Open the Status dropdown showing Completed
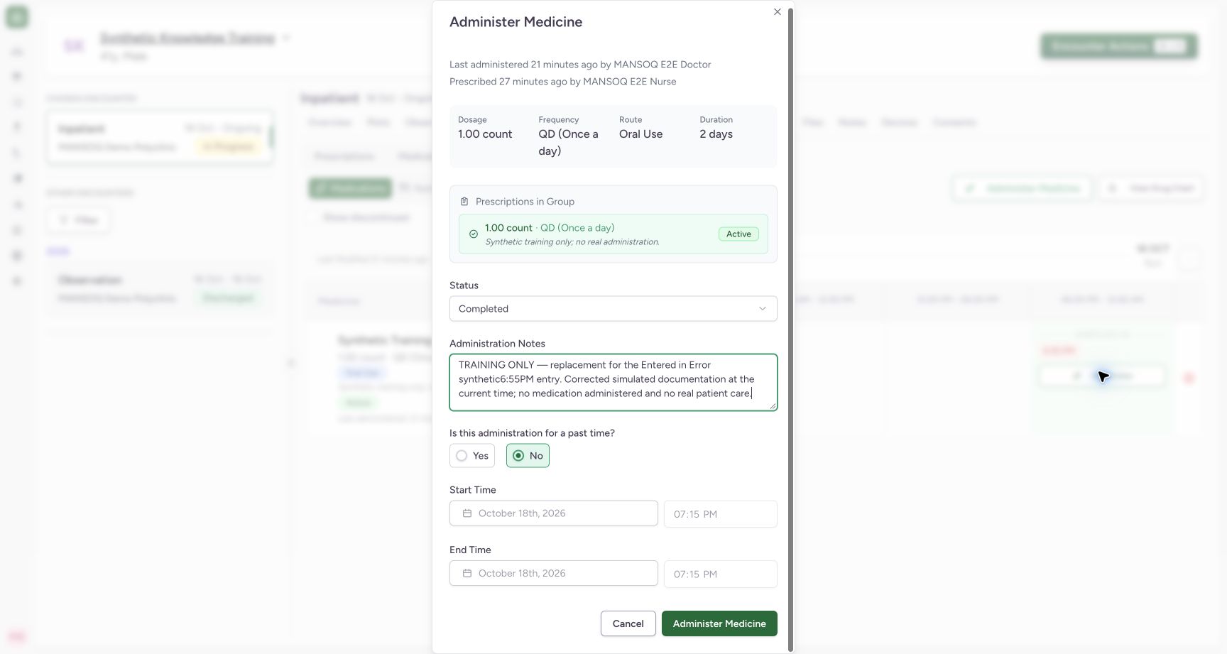The width and height of the screenshot is (1227, 654). (613, 309)
